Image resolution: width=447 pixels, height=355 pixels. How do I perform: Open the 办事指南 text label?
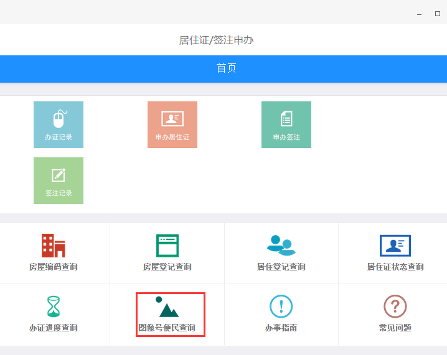pyautogui.click(x=281, y=328)
